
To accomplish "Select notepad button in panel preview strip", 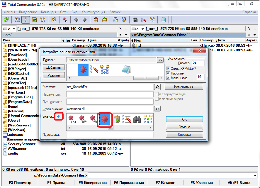I will click(x=126, y=70).
